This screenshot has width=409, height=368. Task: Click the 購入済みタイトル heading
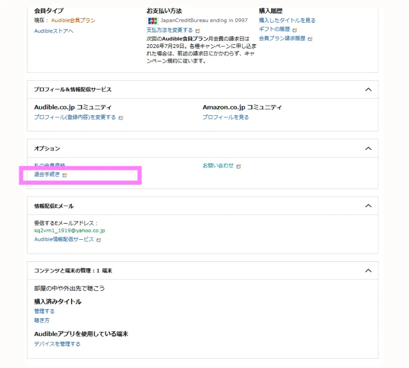click(58, 302)
